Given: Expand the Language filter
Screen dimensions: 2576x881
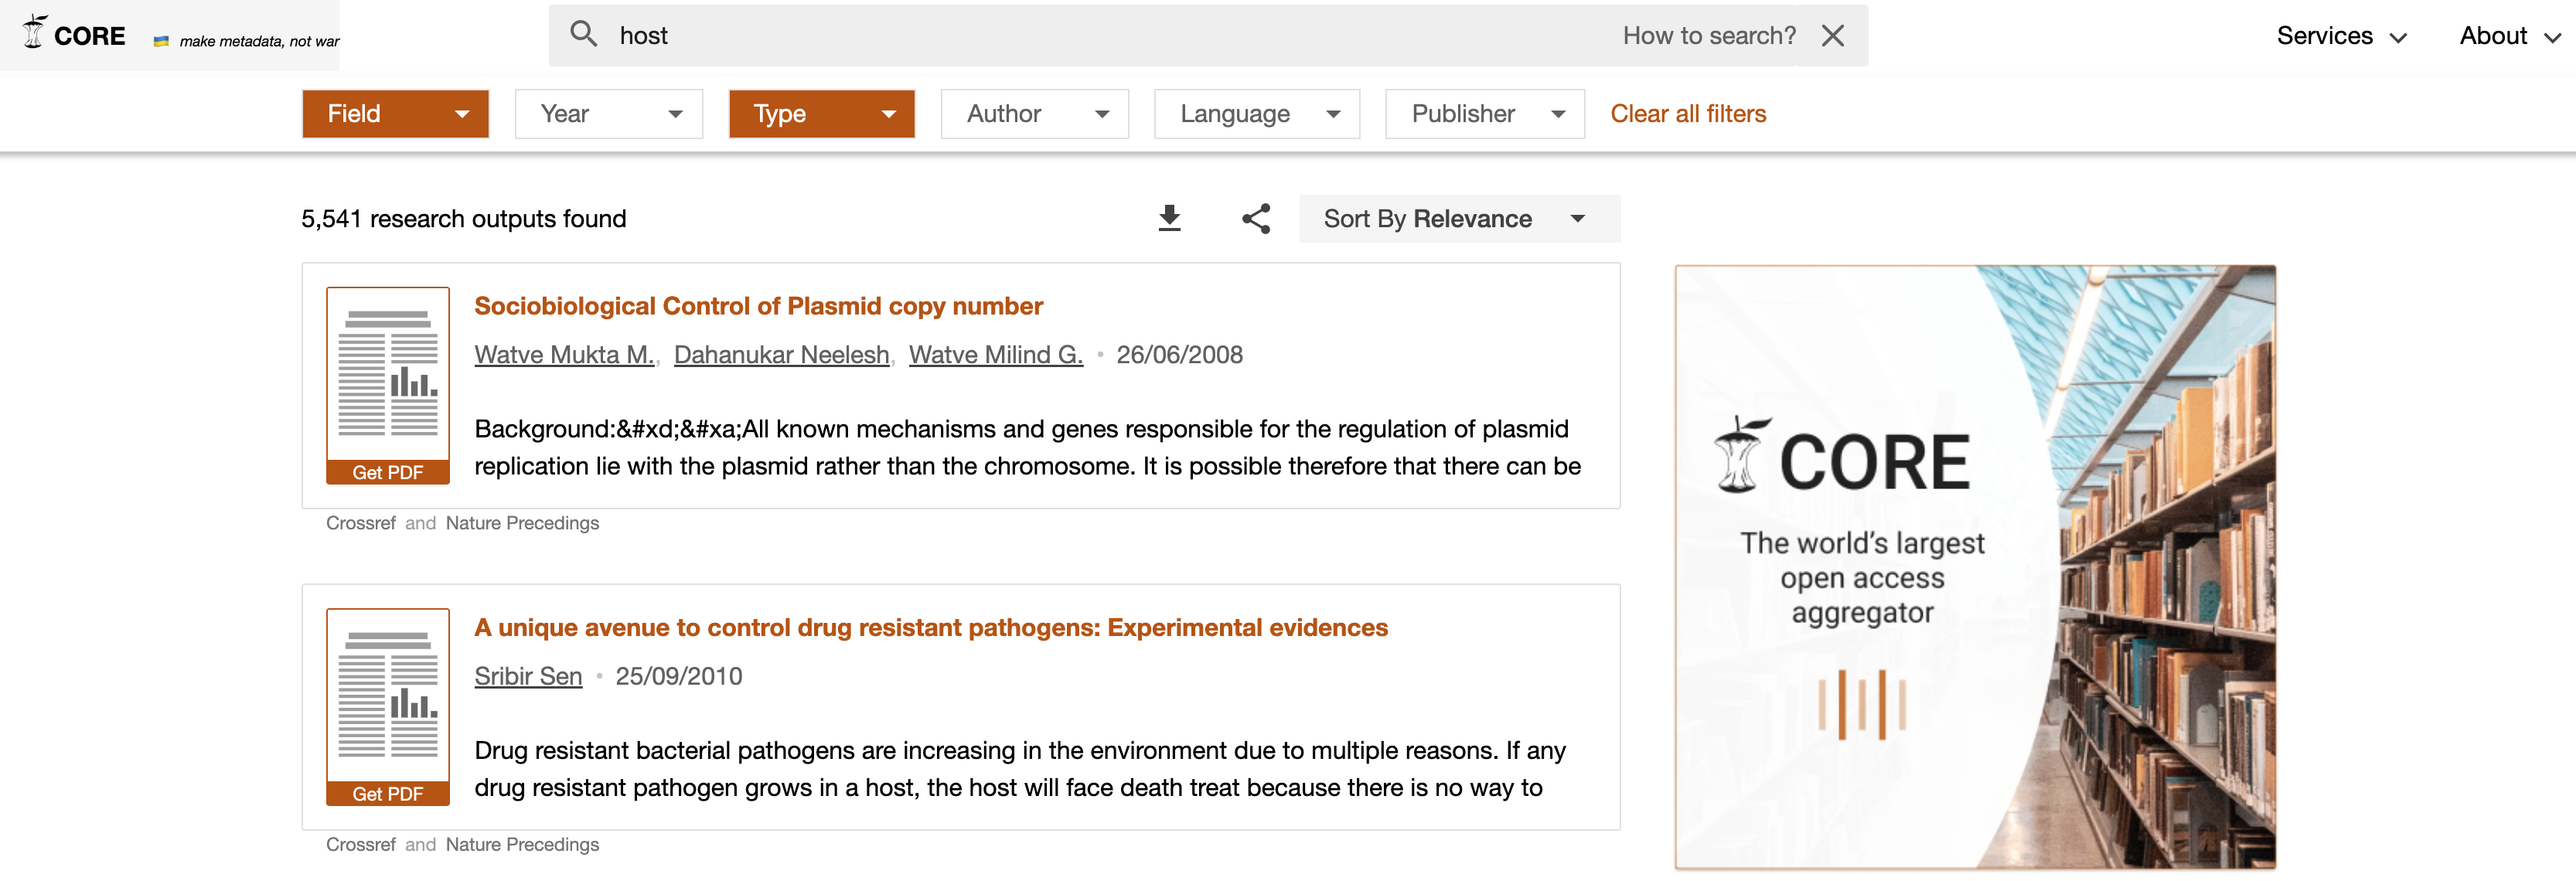Looking at the screenshot, I should click(1256, 114).
